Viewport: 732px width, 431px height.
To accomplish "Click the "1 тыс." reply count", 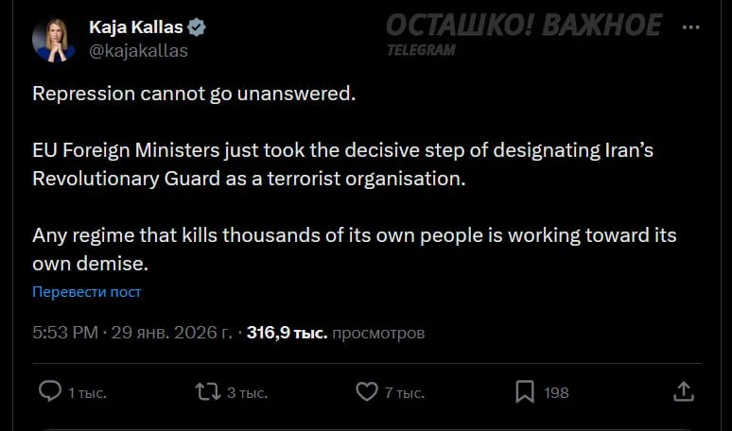I will (x=85, y=392).
